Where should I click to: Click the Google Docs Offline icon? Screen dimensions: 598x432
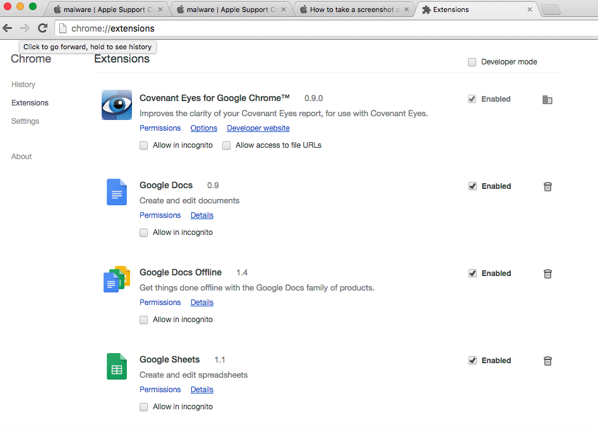click(117, 279)
